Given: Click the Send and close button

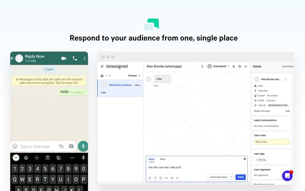Looking at the screenshot, I should [218, 177].
